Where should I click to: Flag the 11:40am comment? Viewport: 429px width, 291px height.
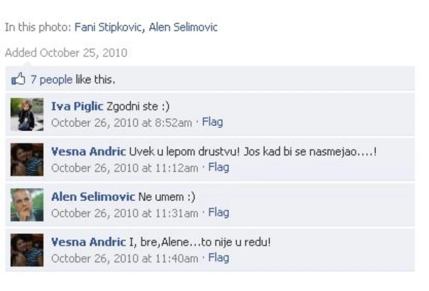[218, 257]
